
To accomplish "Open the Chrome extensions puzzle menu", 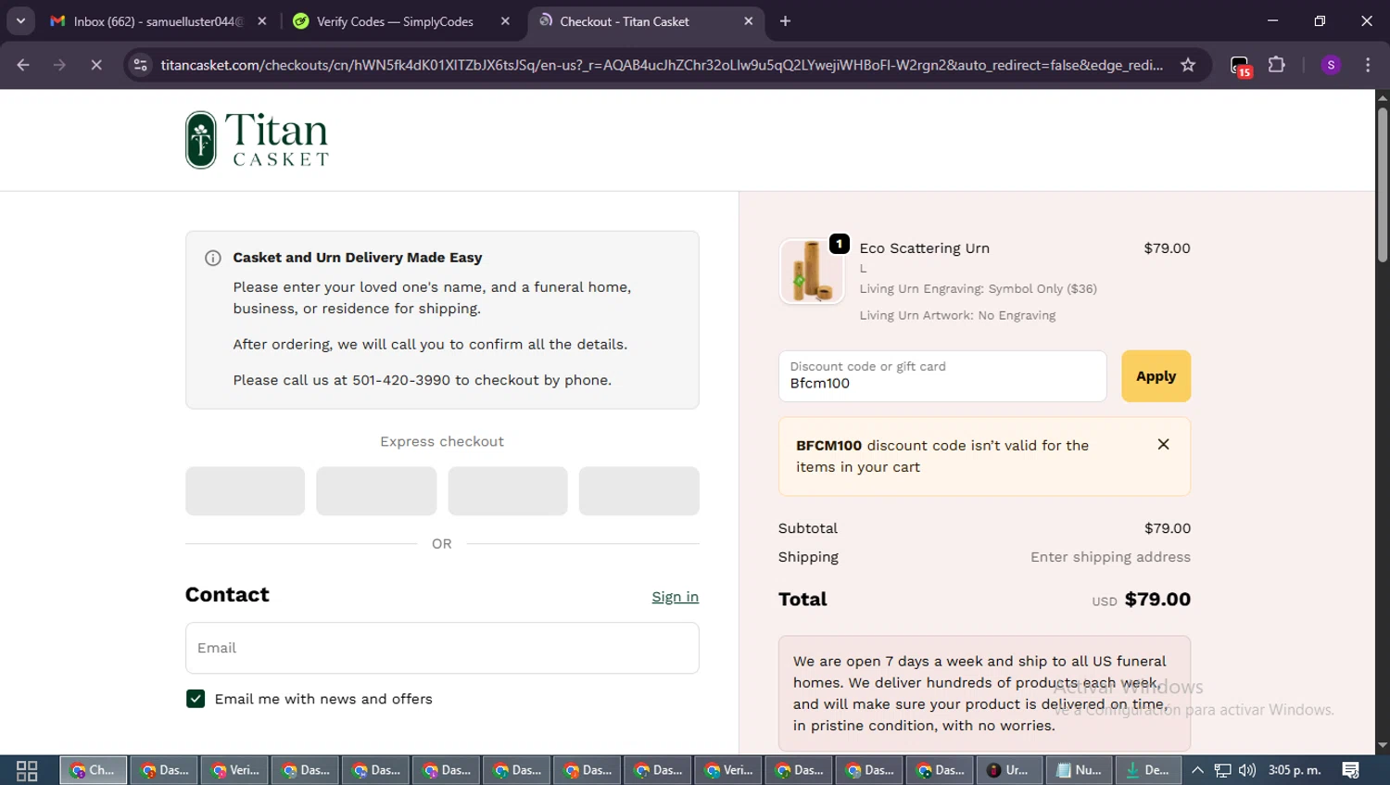I will (1277, 65).
